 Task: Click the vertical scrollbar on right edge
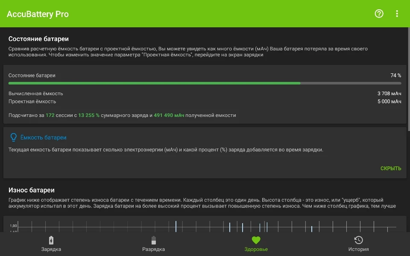click(409, 79)
